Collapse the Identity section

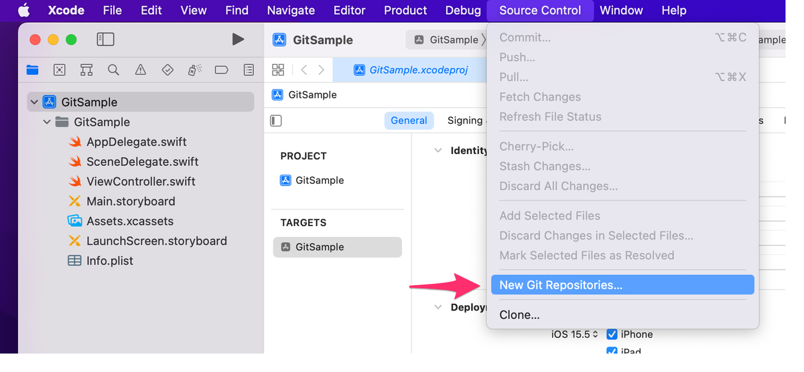pos(438,151)
